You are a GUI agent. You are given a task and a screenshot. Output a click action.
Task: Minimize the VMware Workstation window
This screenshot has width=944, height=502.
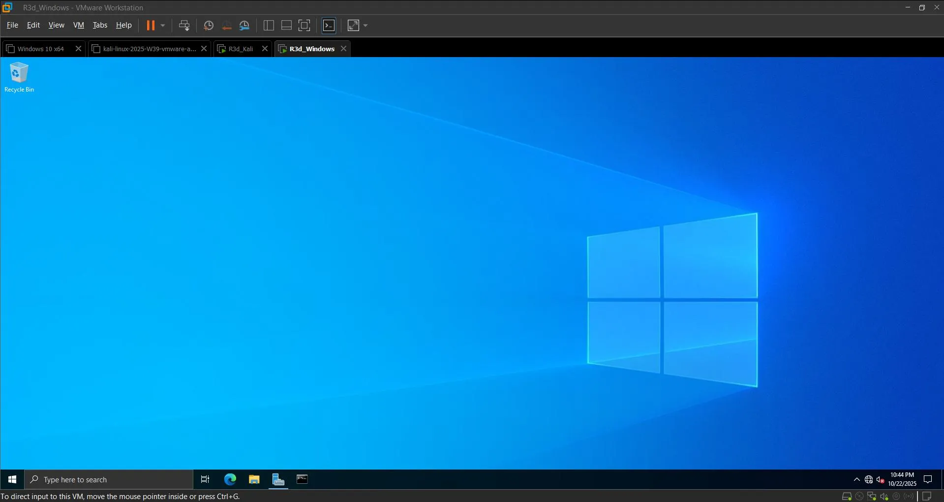[x=908, y=7]
